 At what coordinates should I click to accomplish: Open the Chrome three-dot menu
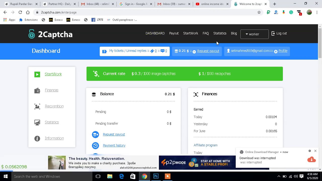(x=317, y=12)
